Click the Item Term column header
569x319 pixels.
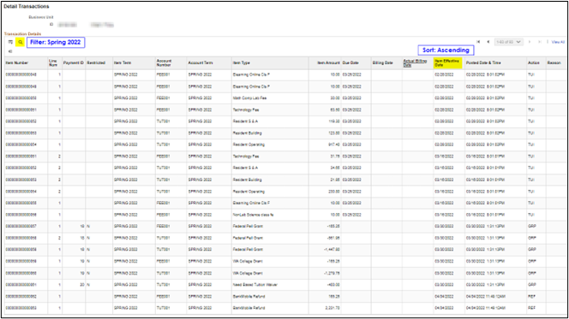coord(123,63)
